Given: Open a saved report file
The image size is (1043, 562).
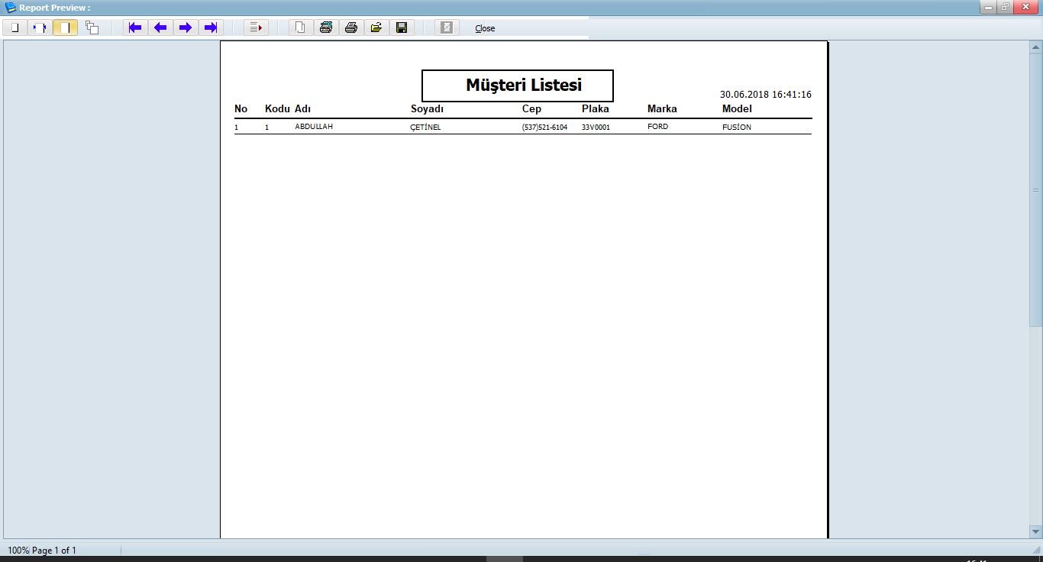Looking at the screenshot, I should click(376, 28).
